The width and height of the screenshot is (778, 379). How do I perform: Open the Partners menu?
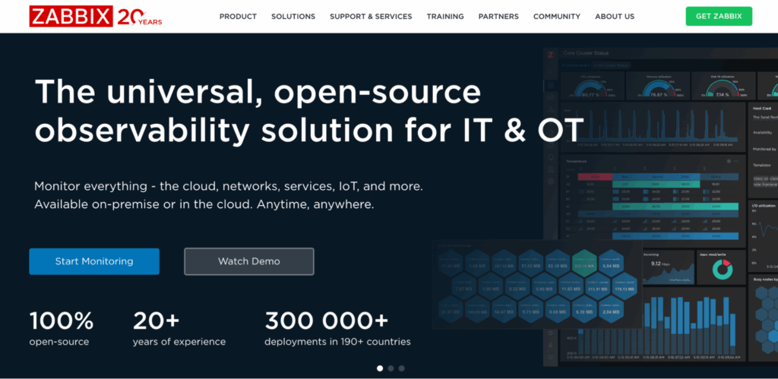[498, 17]
